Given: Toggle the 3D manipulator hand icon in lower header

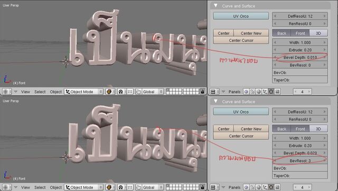Looking at the screenshot, I should click(138, 187).
